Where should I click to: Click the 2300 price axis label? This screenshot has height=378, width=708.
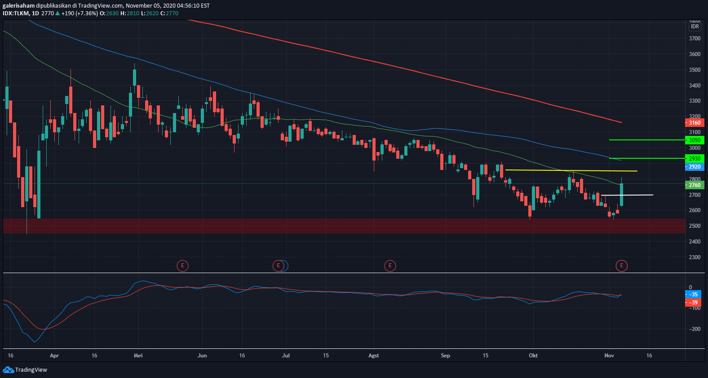coord(695,257)
